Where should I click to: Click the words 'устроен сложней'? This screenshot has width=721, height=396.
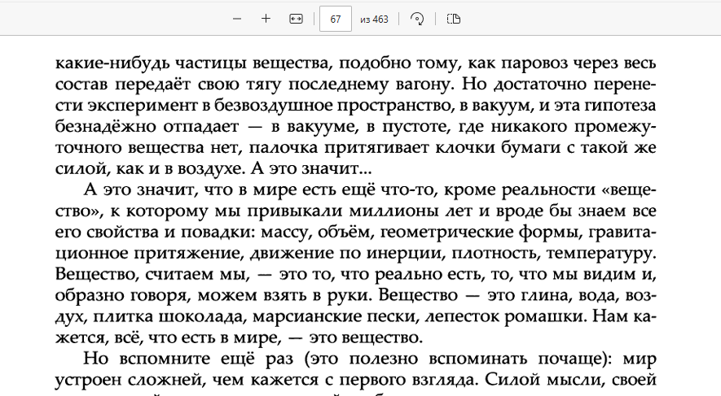(128, 380)
